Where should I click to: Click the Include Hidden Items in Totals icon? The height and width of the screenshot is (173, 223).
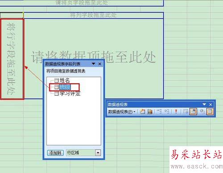tap(186, 111)
